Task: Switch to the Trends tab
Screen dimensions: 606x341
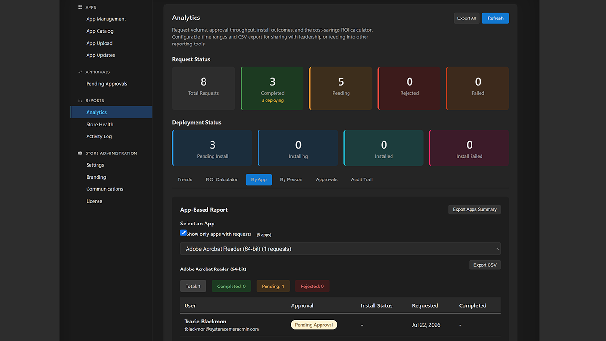Action: click(185, 179)
